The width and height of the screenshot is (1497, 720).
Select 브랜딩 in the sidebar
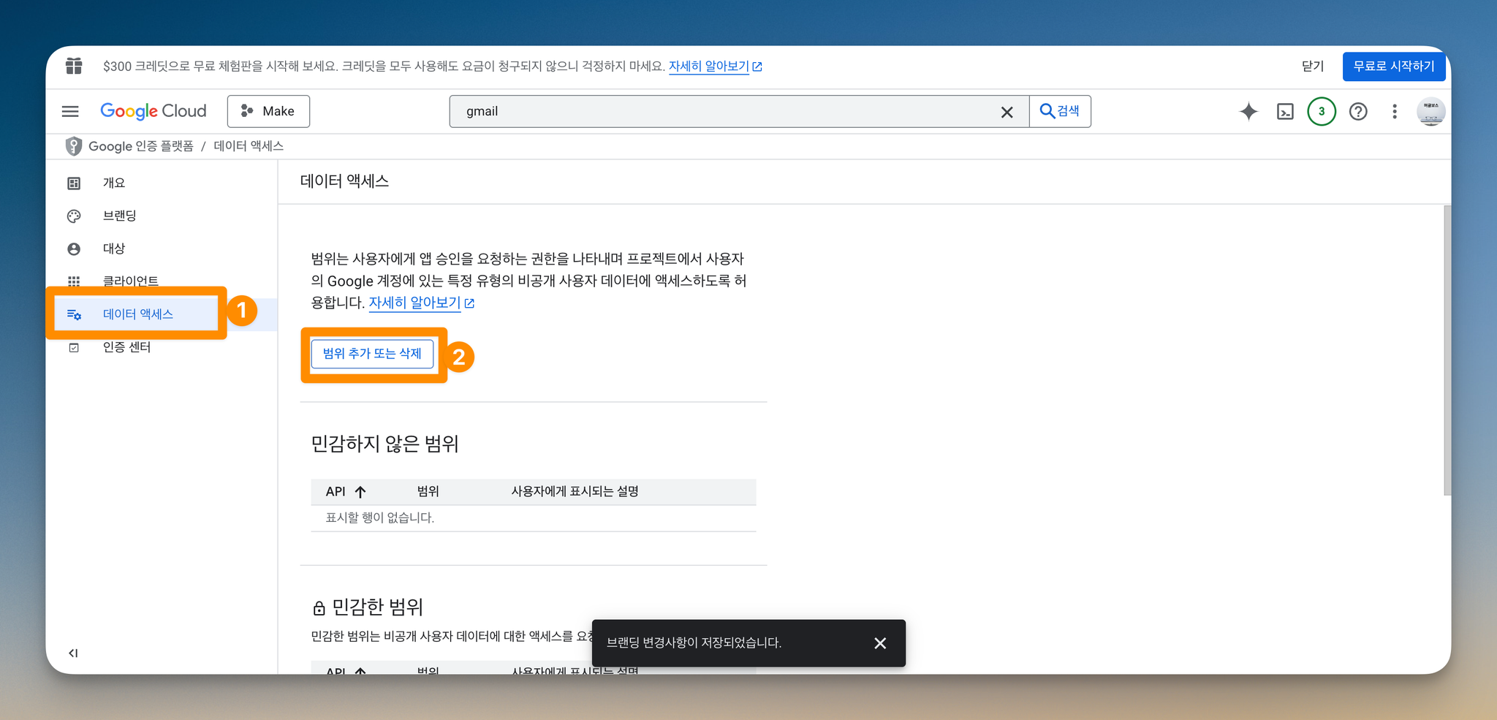tap(120, 216)
